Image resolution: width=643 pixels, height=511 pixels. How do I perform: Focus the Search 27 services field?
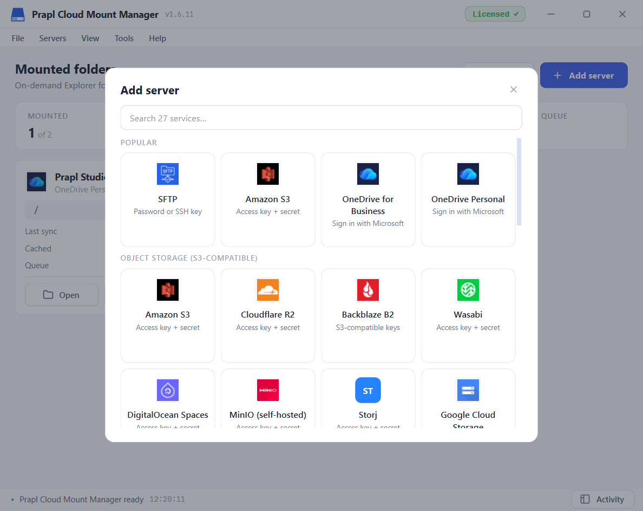tap(321, 118)
